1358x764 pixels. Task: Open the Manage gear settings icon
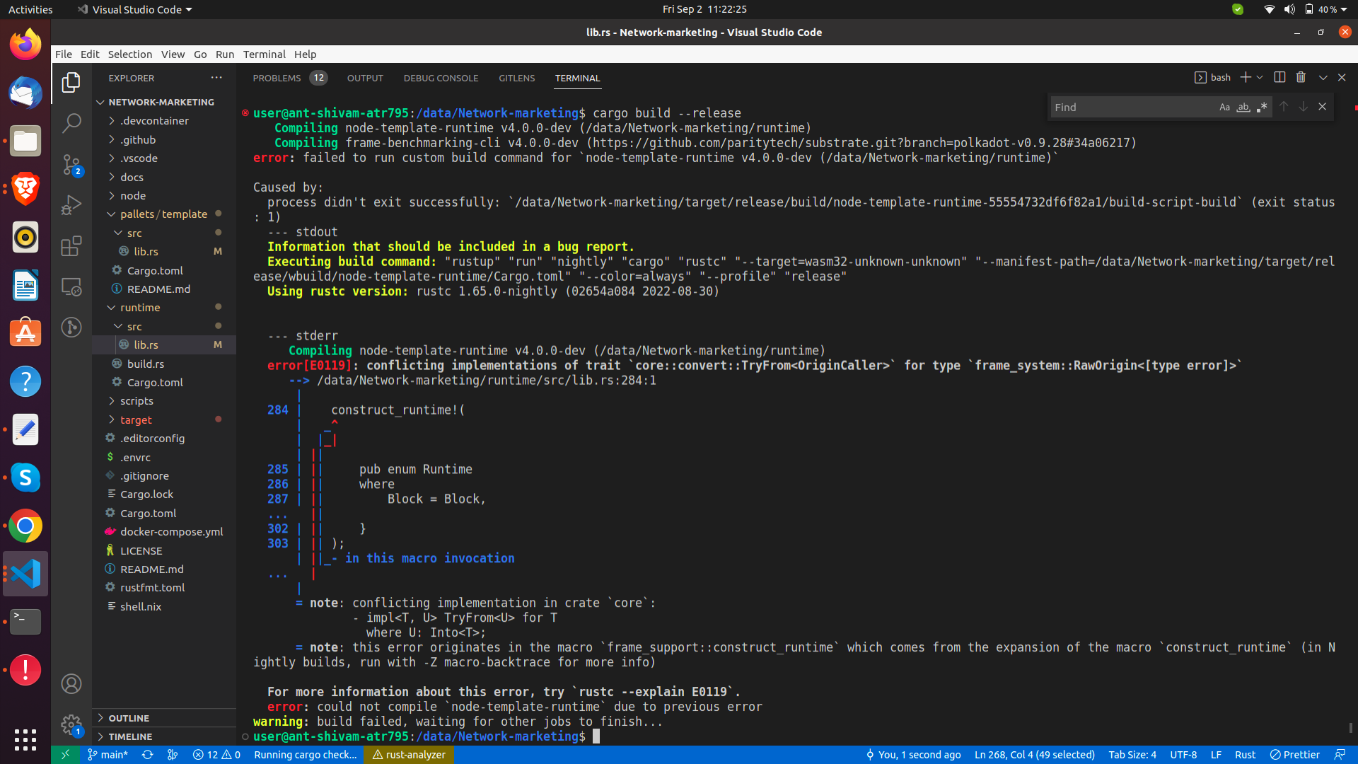click(71, 724)
